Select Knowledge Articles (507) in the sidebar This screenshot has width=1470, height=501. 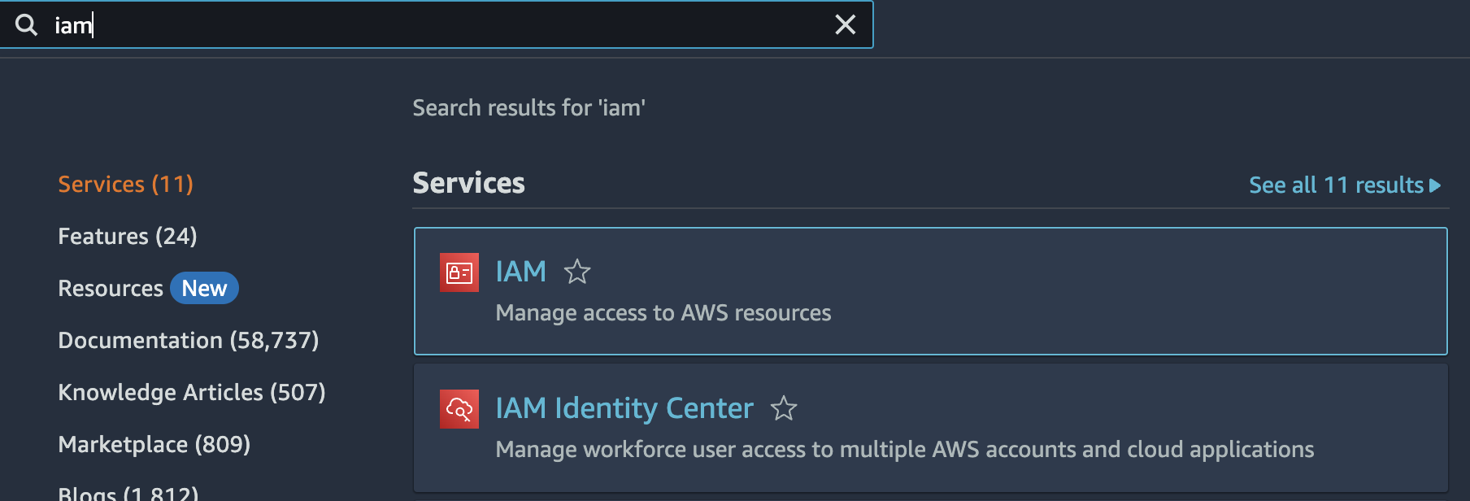tap(192, 392)
